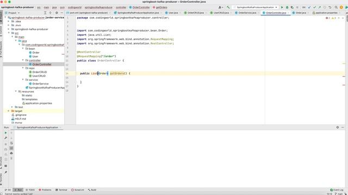The height and width of the screenshot is (195, 348).
Task: Click the rollback undo arrow icon
Action: pos(330,7)
